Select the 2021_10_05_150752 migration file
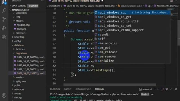The image size is (180, 101). click(x=31, y=73)
